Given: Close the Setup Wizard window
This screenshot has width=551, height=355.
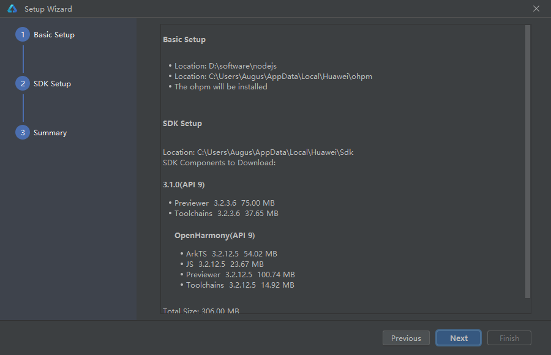Looking at the screenshot, I should coord(536,9).
